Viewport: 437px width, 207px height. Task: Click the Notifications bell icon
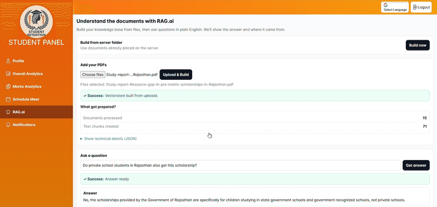tap(8, 125)
